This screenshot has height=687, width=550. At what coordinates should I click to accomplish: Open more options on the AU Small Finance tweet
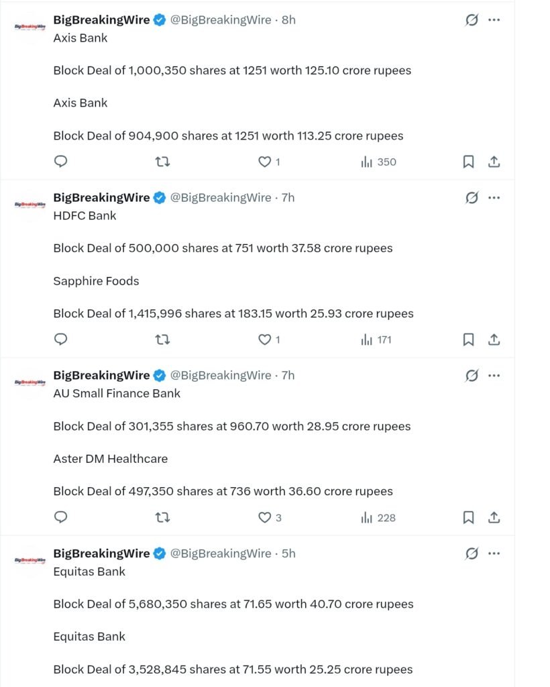coord(494,376)
